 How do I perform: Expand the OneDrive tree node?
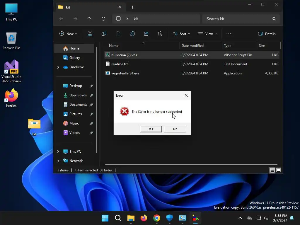(x=58, y=67)
